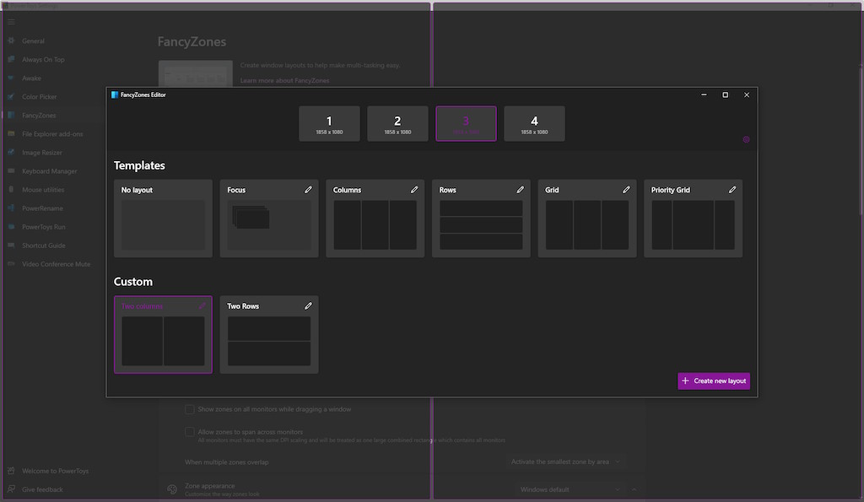The image size is (864, 502).
Task: Choose the Rows template preview
Action: [x=481, y=224]
